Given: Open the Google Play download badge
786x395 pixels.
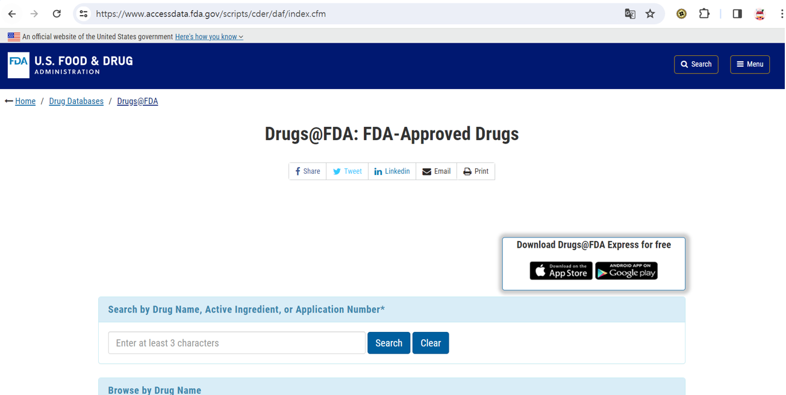Looking at the screenshot, I should (x=626, y=271).
